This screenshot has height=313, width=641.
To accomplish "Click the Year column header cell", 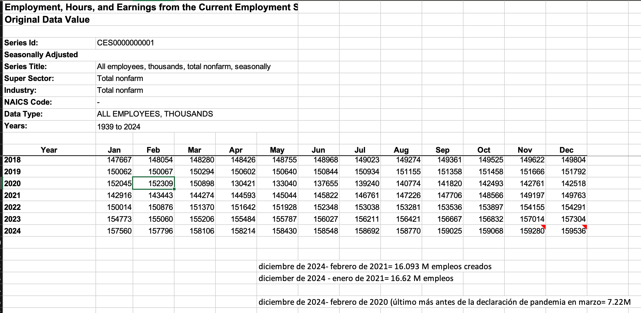I will tap(49, 150).
